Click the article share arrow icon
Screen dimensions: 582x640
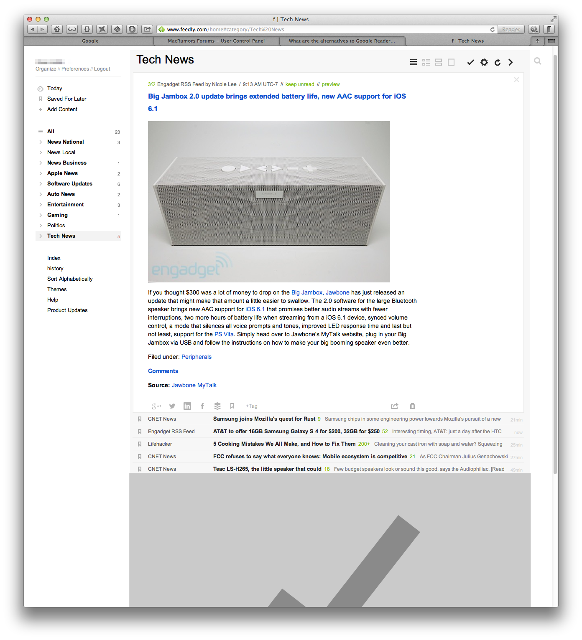point(394,406)
